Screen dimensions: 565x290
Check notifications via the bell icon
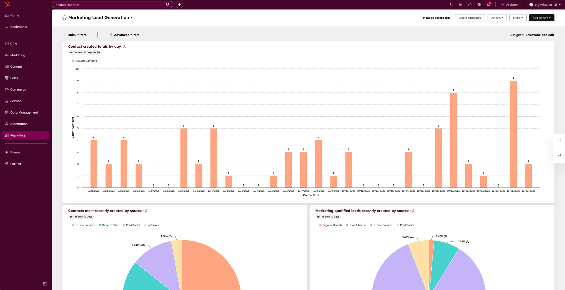488,5
